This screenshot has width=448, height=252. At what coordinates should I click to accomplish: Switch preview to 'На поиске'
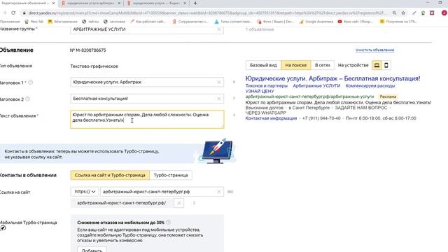pyautogui.click(x=295, y=65)
